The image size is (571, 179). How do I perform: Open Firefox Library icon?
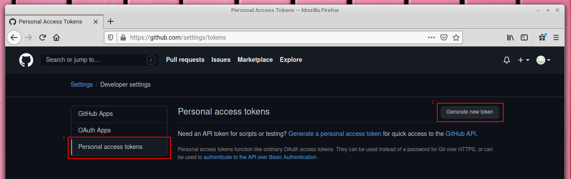(510, 37)
